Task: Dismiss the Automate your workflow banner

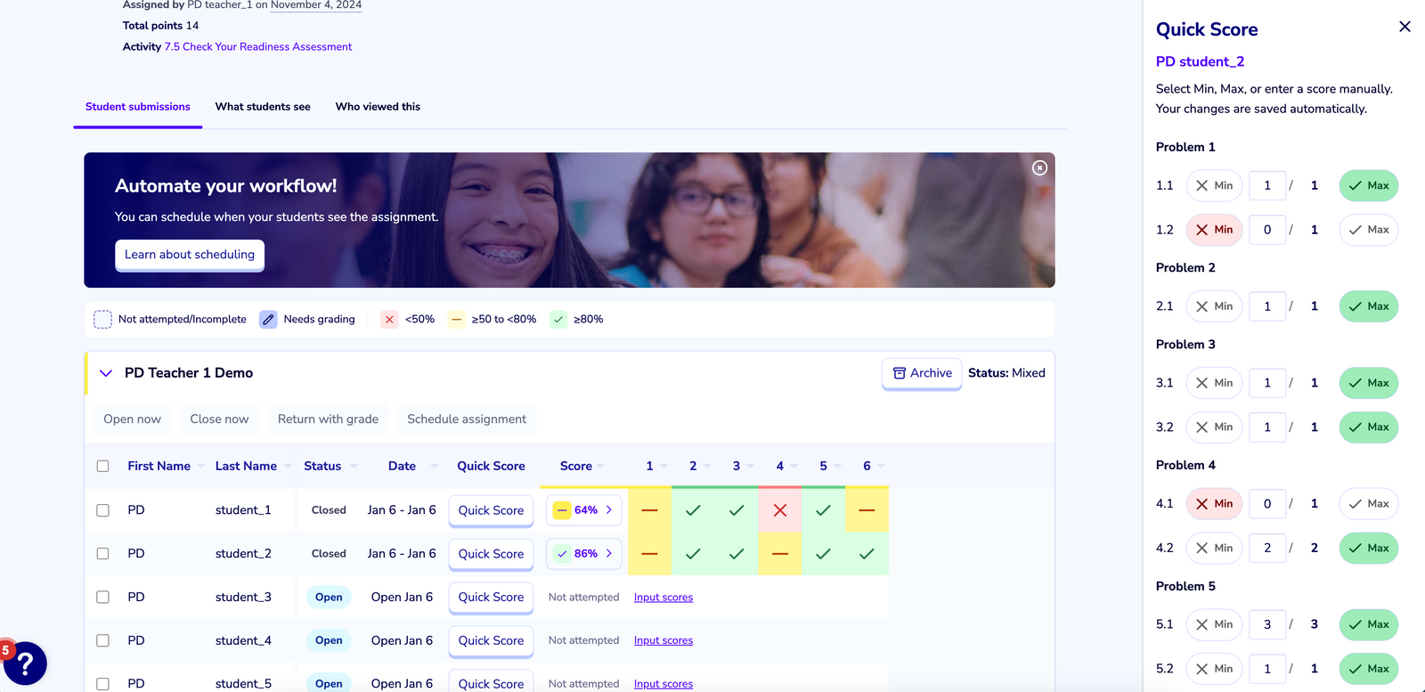Action: (x=1039, y=167)
